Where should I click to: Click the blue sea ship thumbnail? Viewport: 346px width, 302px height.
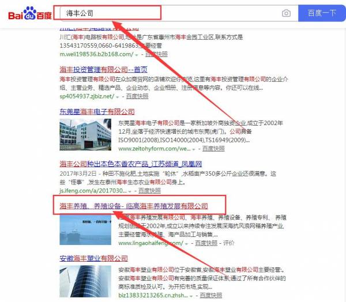tap(85, 229)
